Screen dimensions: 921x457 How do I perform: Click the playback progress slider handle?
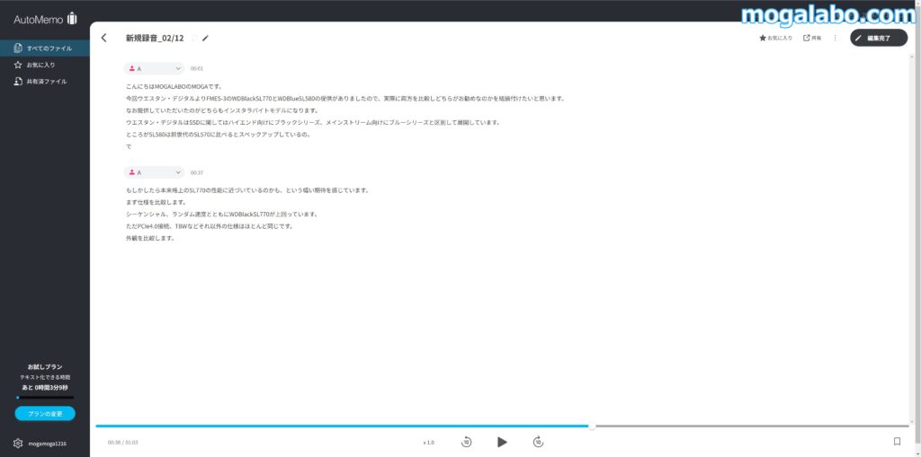[592, 426]
